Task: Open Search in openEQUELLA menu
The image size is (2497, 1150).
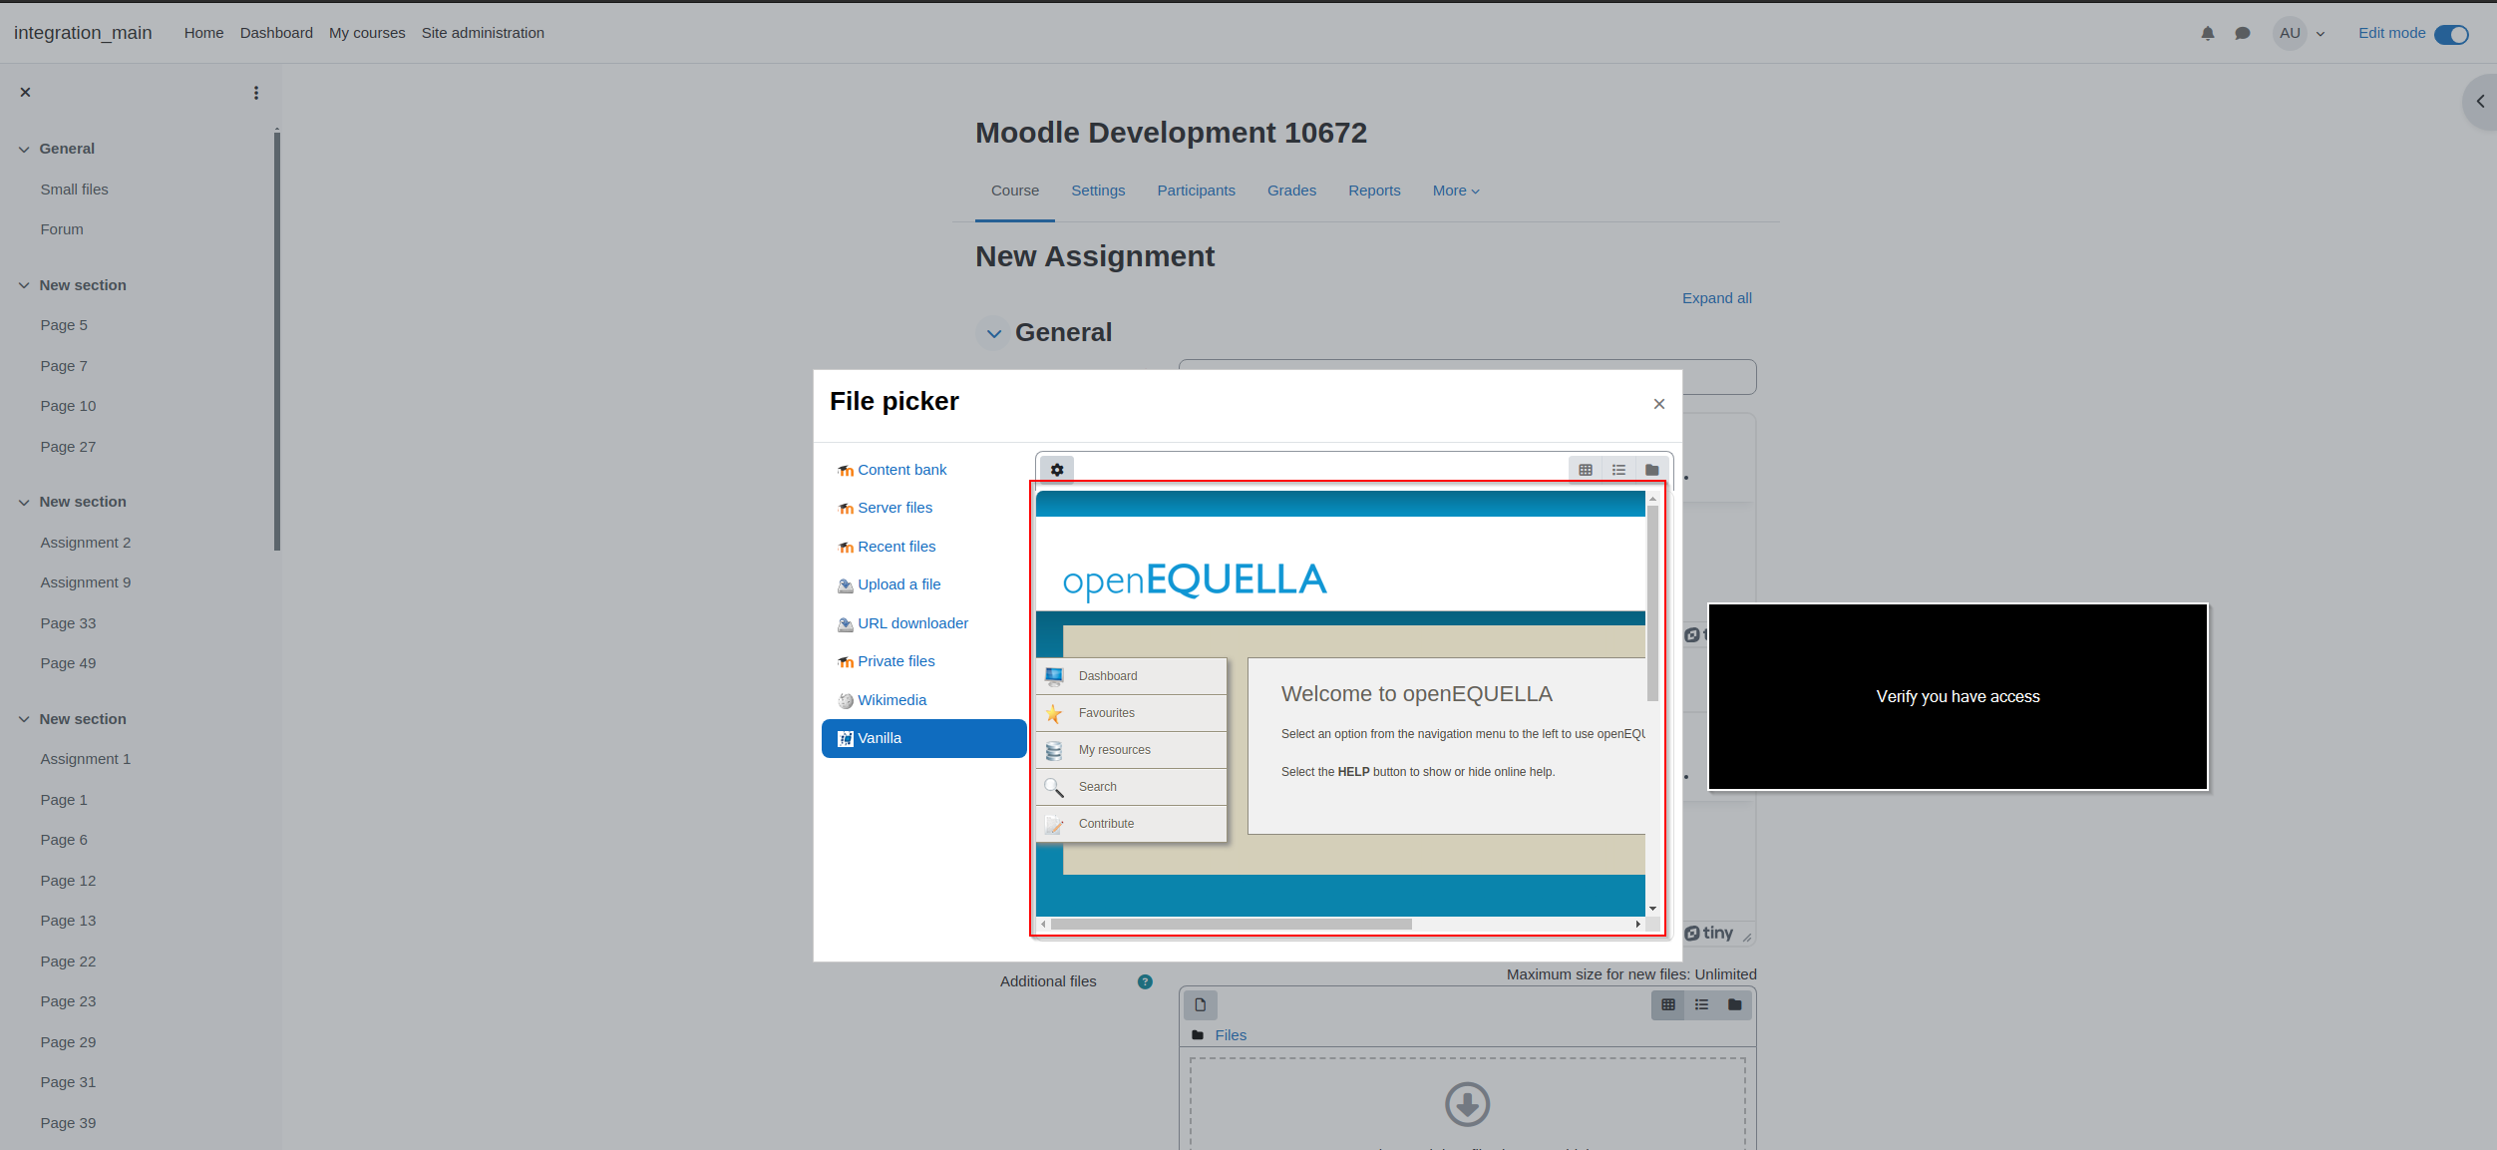Action: [x=1131, y=787]
